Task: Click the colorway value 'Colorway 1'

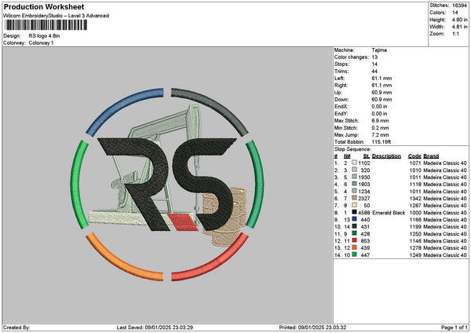Action: tap(41, 43)
